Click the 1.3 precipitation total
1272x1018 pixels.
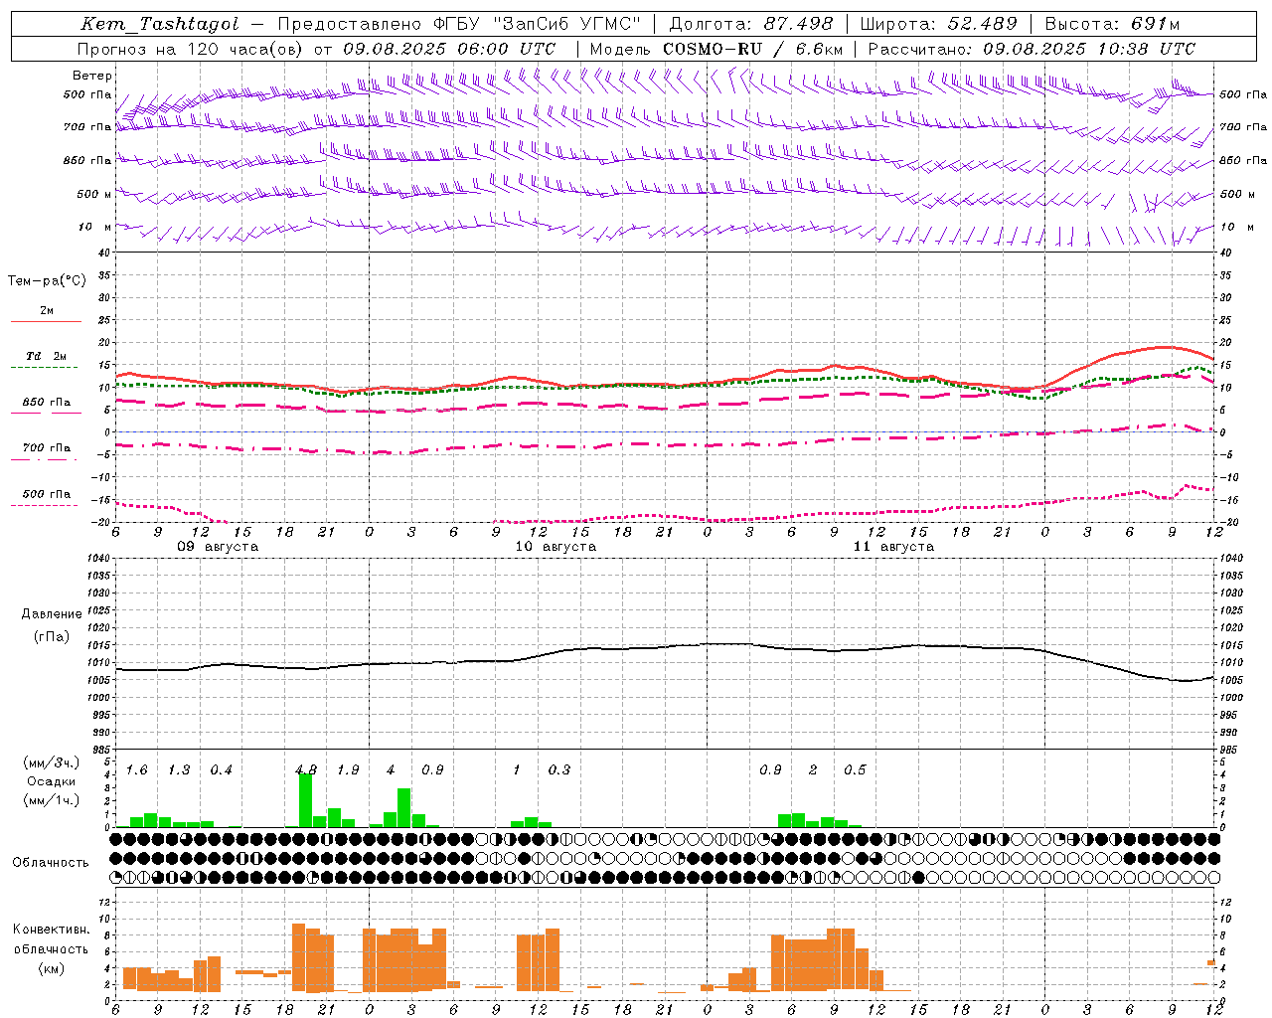pyautogui.click(x=179, y=770)
